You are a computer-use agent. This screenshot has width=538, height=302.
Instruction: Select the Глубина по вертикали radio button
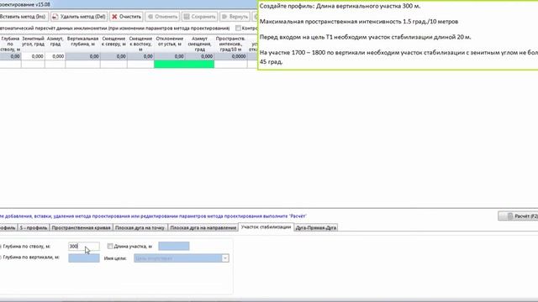[x=0, y=258]
